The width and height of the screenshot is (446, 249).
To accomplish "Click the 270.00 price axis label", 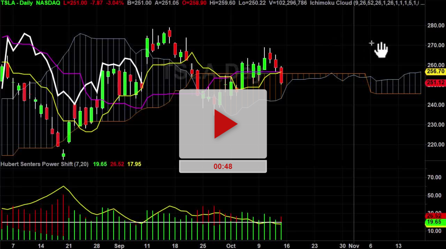I will pyautogui.click(x=436, y=45).
